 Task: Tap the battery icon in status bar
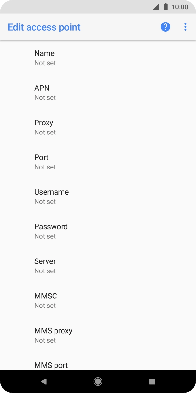pos(166,7)
